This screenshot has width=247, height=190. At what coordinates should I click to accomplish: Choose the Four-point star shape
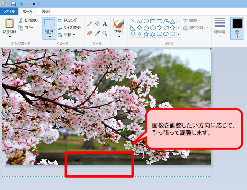(140, 34)
